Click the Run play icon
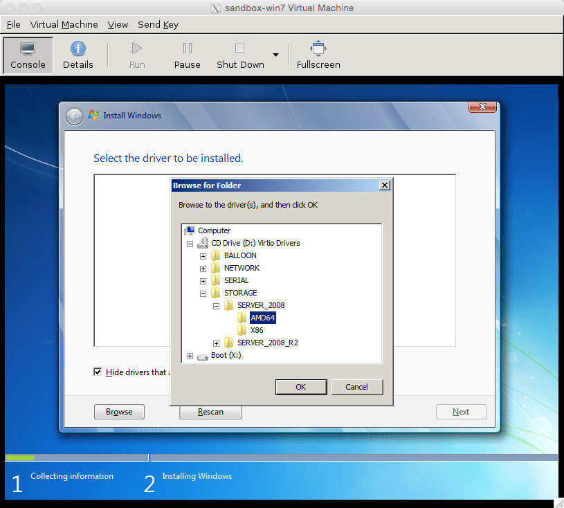 tap(137, 48)
